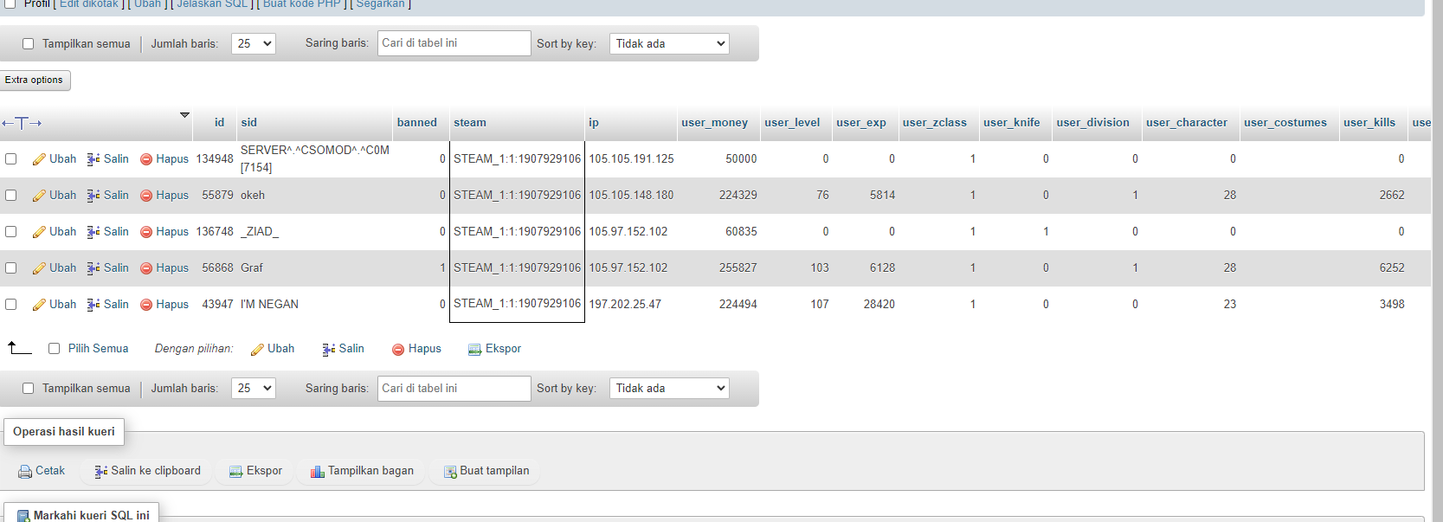Open the bottom Sort by key dropdown
This screenshot has height=522, width=1443.
click(x=669, y=389)
